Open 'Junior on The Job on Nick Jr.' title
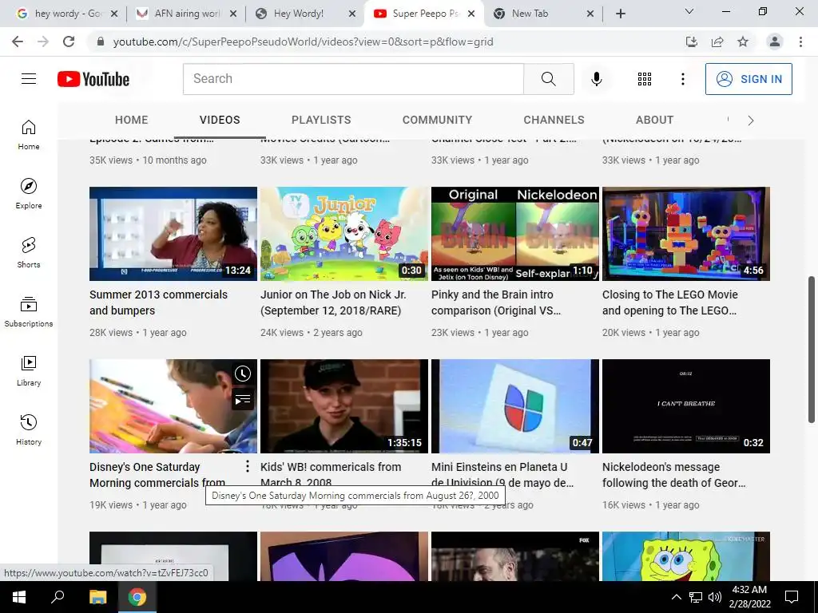Screen dimensions: 818x613 point(333,303)
